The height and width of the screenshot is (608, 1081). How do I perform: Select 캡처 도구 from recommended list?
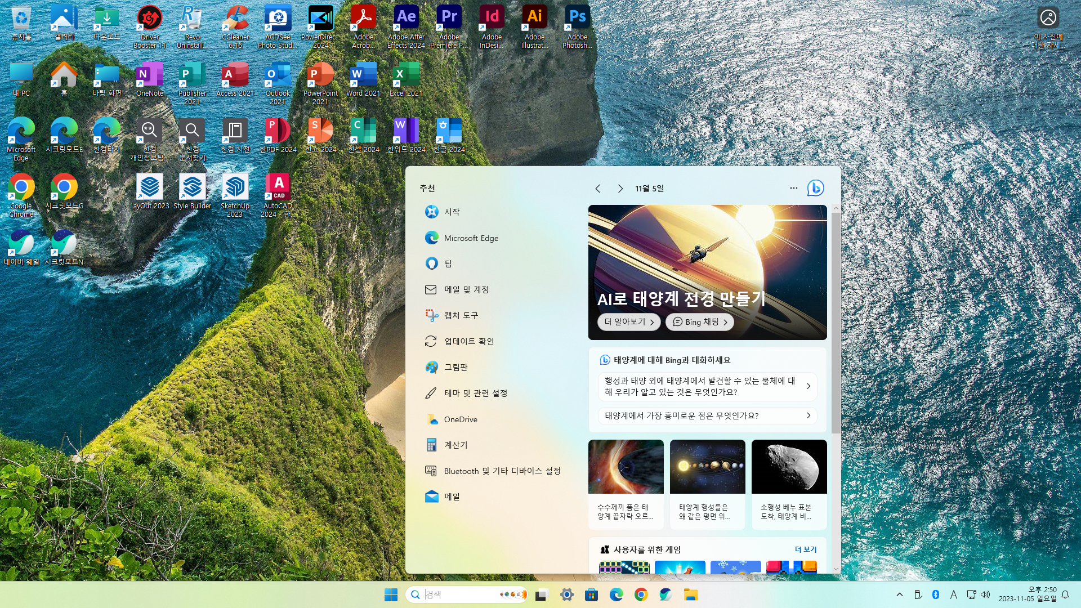pos(461,315)
